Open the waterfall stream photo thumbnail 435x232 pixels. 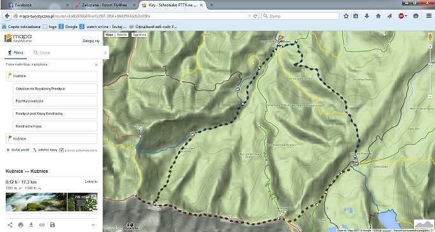point(36,202)
